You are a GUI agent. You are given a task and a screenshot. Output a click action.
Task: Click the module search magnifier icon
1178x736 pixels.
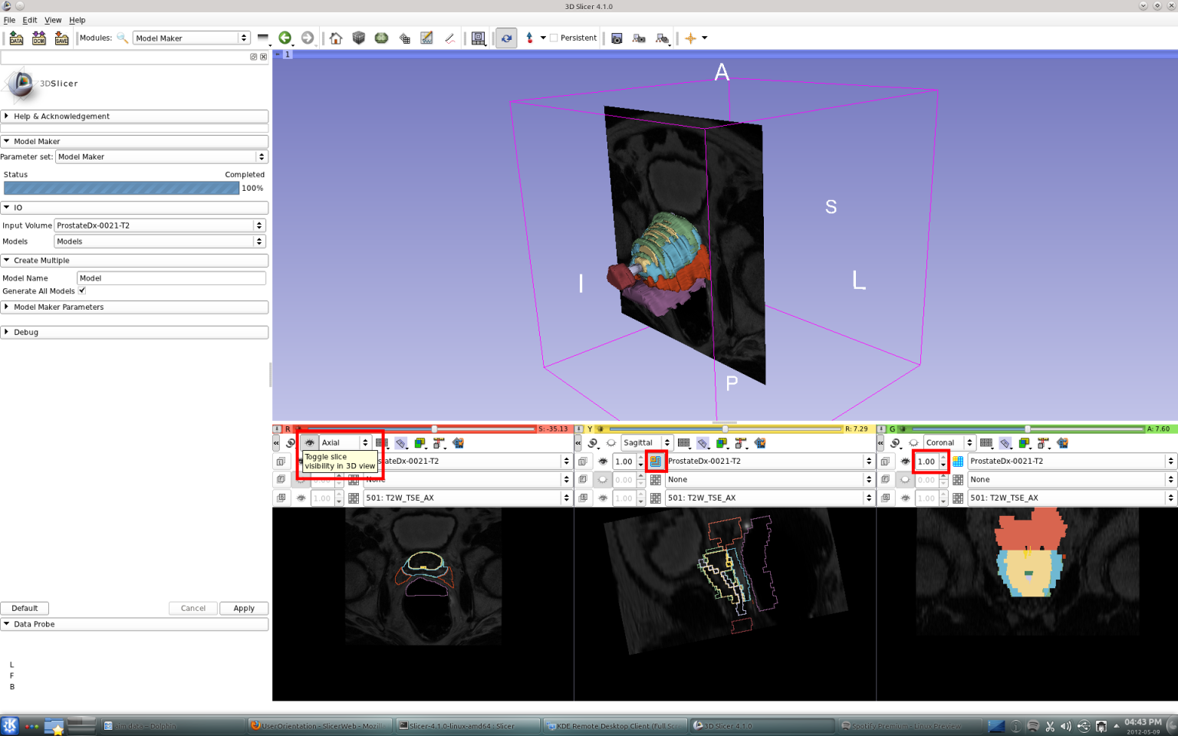coord(122,38)
